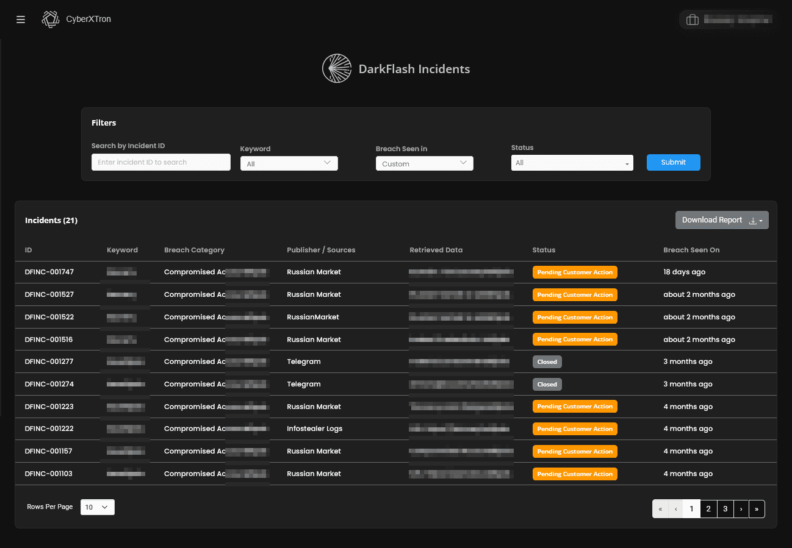Click the Closed badge on DFINC-001277
792x548 pixels.
[x=547, y=361]
